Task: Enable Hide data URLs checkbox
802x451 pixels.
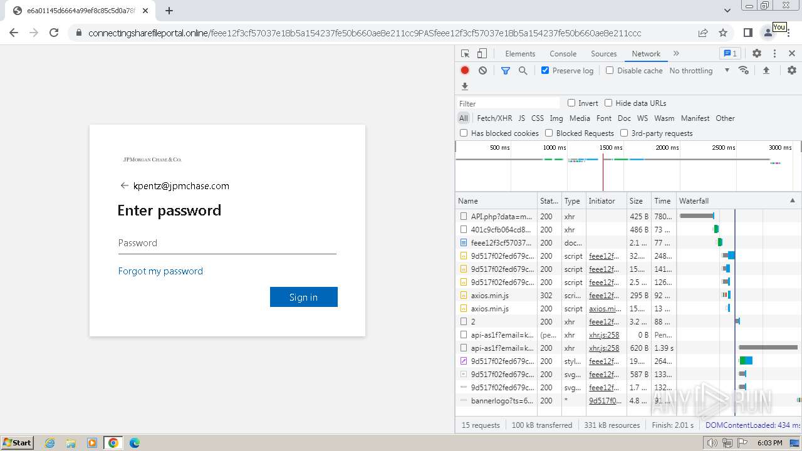Action: [608, 103]
